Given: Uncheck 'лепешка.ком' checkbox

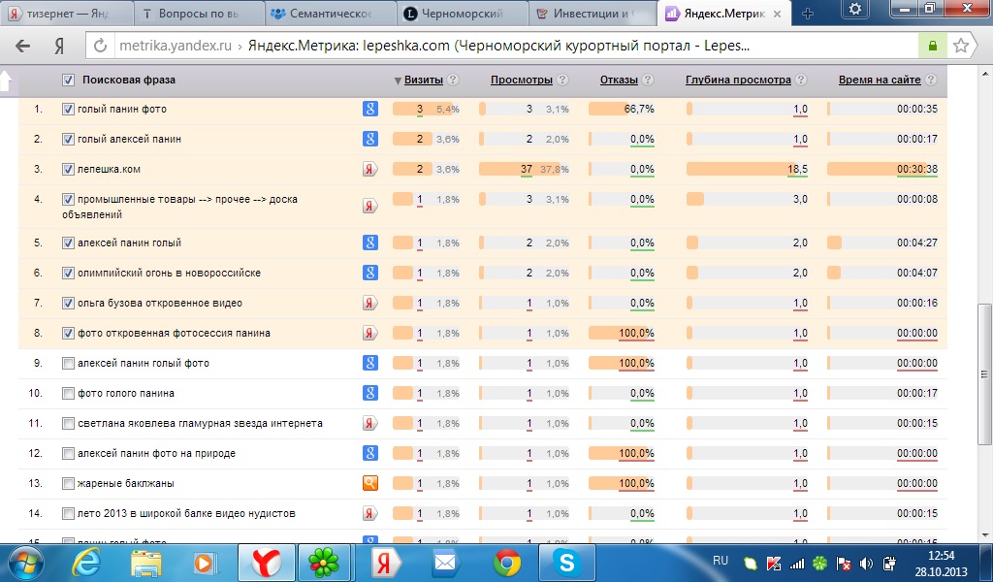Looking at the screenshot, I should click(x=68, y=169).
